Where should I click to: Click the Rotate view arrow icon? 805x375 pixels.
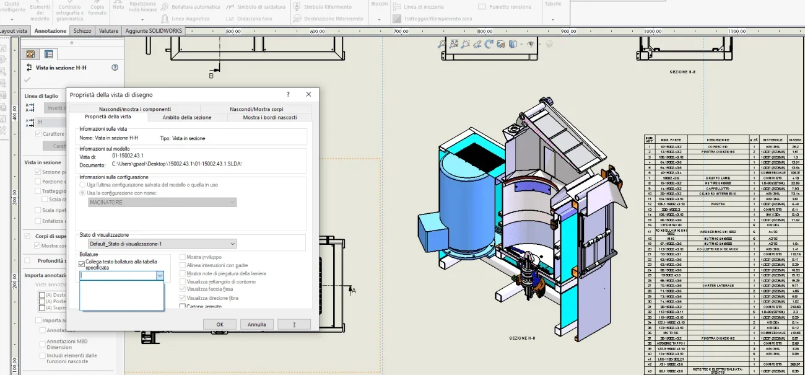489,44
